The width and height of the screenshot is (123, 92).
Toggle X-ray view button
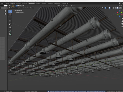click(114, 8)
